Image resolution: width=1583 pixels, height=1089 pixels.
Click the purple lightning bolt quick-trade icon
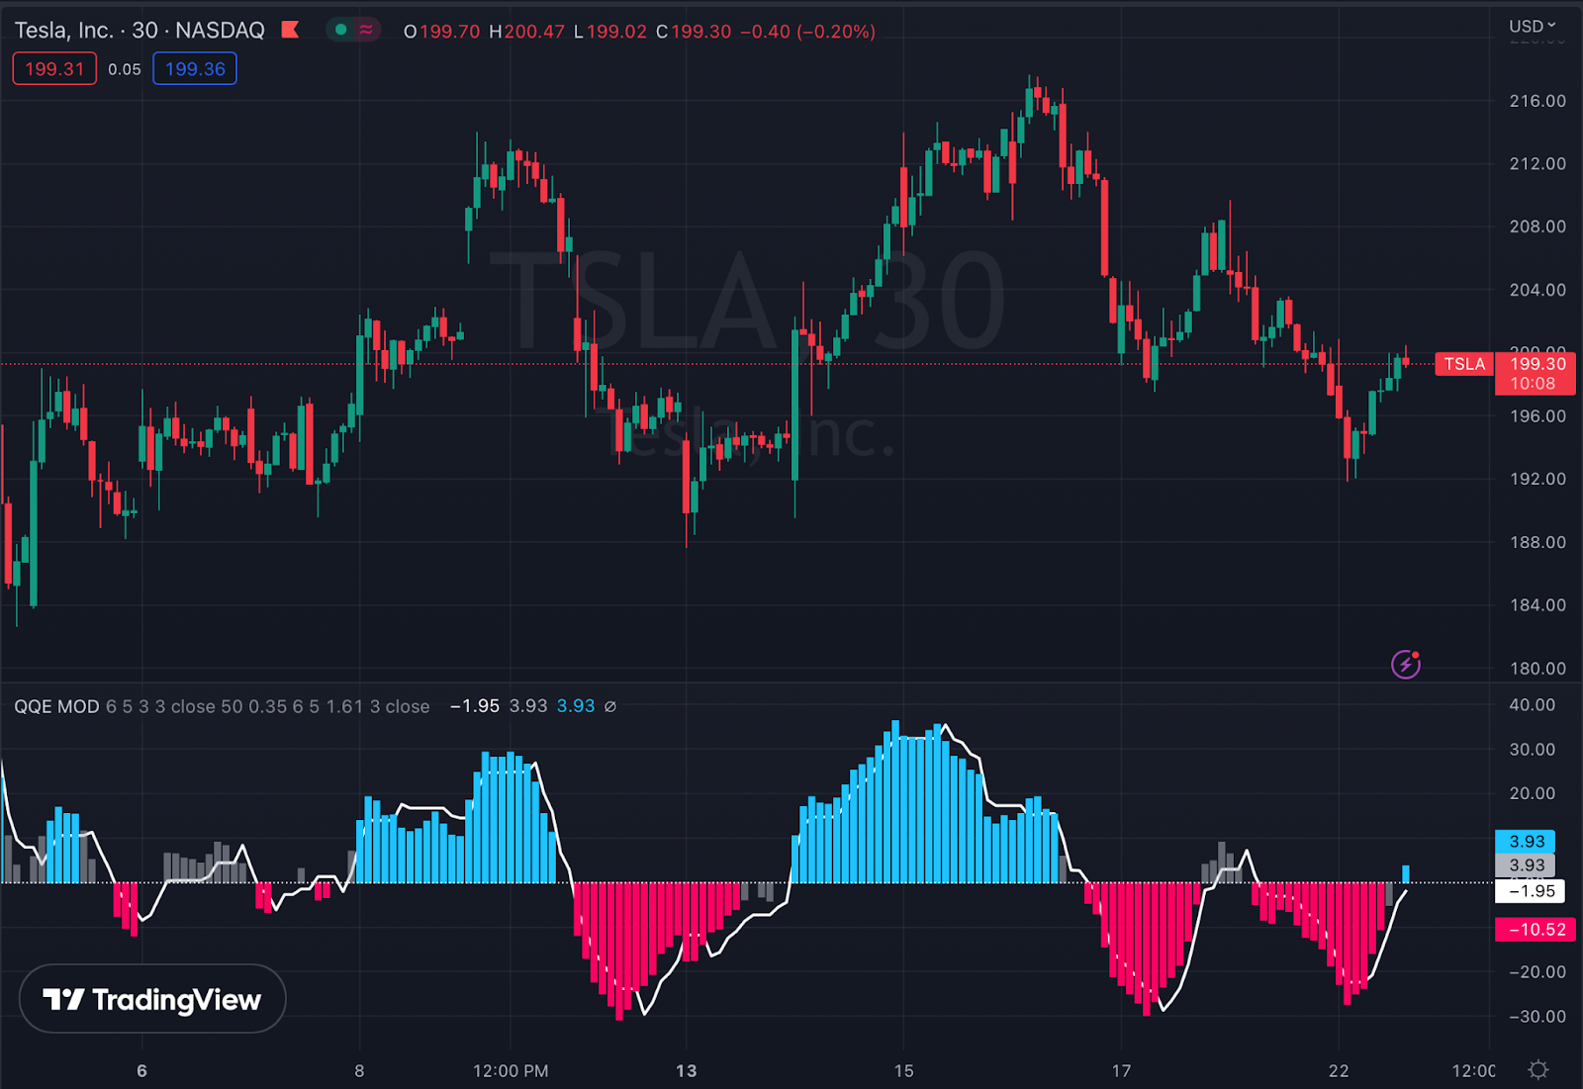coord(1404,664)
